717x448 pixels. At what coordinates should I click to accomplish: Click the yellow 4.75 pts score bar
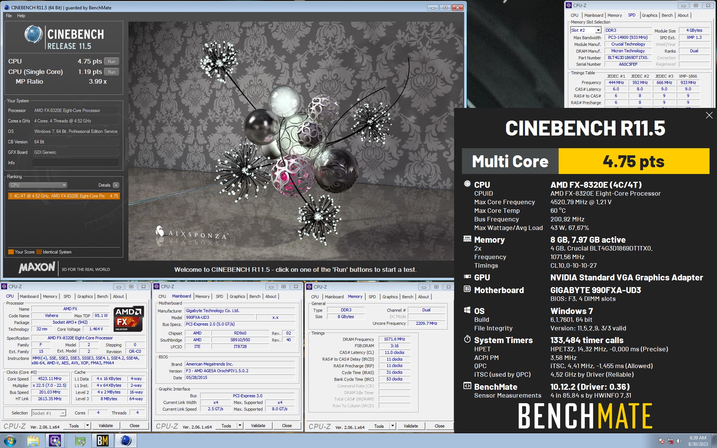[x=634, y=161]
